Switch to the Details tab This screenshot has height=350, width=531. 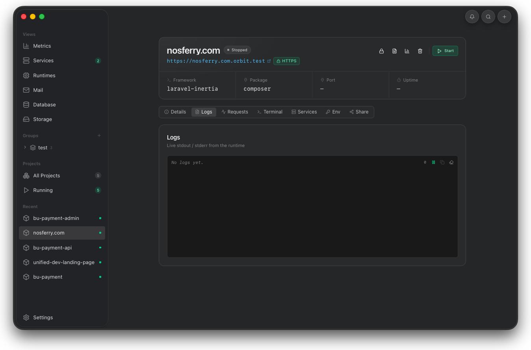point(175,112)
